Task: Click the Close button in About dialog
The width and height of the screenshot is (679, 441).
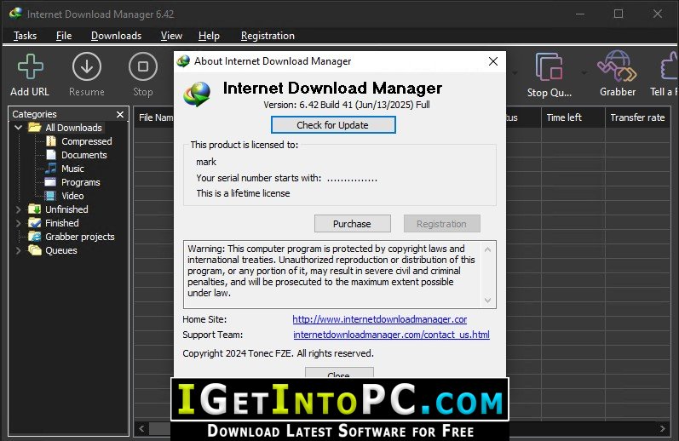Action: (x=339, y=373)
